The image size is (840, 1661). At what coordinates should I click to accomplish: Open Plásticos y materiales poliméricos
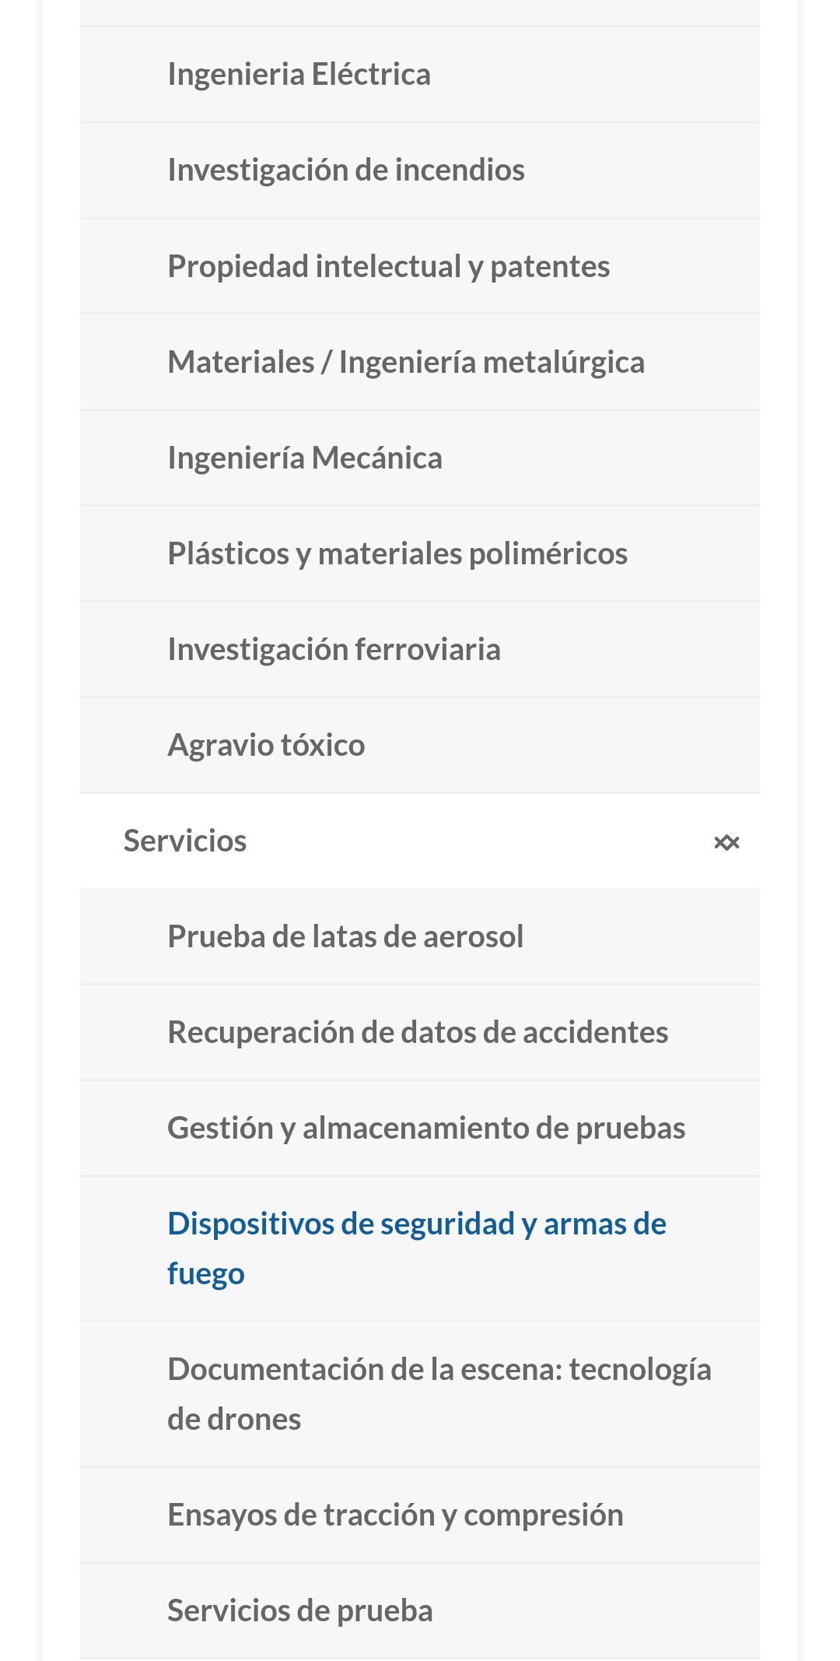pyautogui.click(x=397, y=553)
